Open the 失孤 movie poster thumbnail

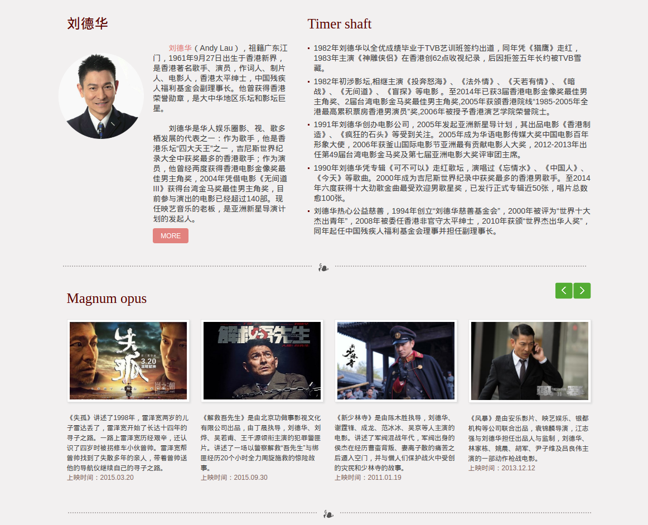[x=128, y=360]
